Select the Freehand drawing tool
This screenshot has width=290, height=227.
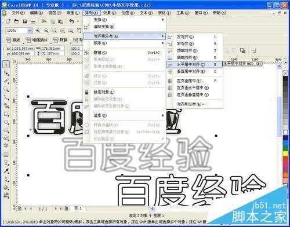[6, 97]
